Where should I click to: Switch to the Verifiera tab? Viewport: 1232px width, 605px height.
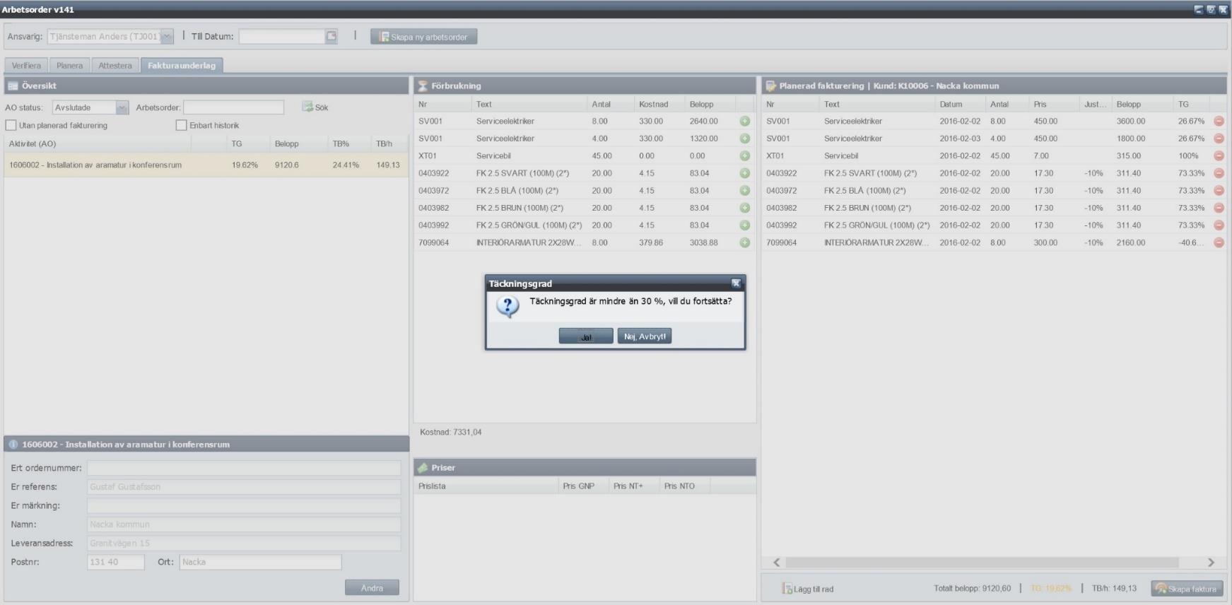(26, 66)
